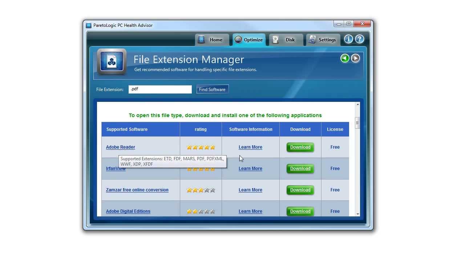This screenshot has height=261, width=465.
Task: Click the Find Software button
Action: coord(212,89)
